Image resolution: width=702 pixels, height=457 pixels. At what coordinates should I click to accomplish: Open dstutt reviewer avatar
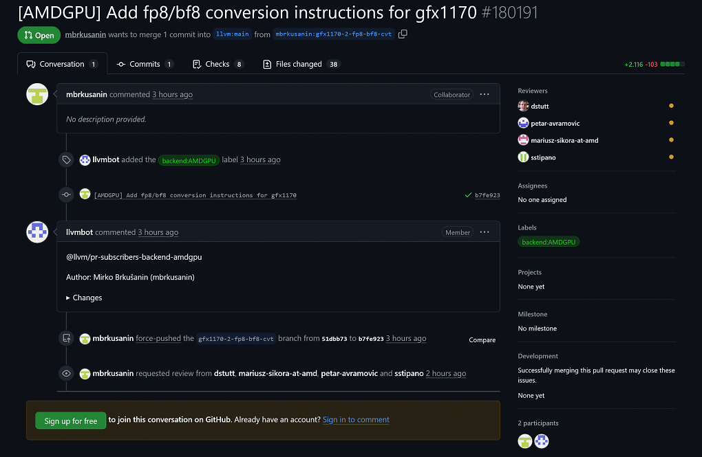[523, 106]
